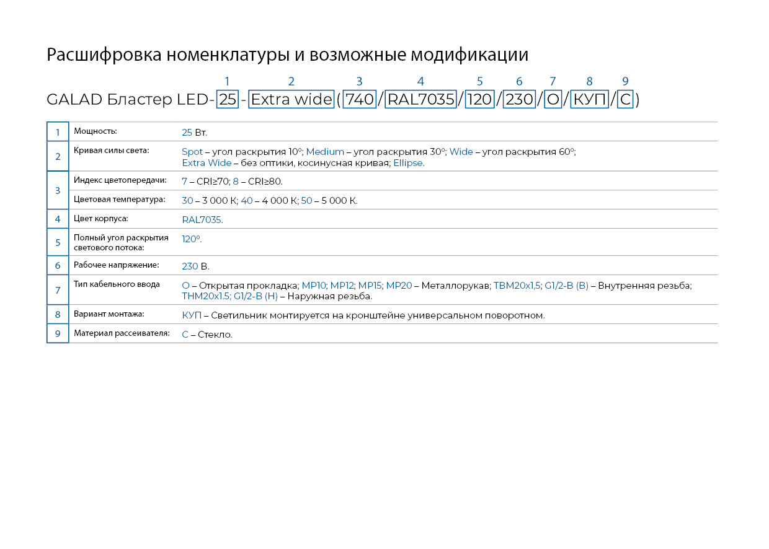
Task: Select the "G1/2-B (B)" inner thread option
Action: click(566, 286)
